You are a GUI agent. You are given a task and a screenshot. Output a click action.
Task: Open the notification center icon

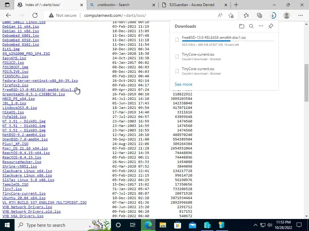point(299,225)
